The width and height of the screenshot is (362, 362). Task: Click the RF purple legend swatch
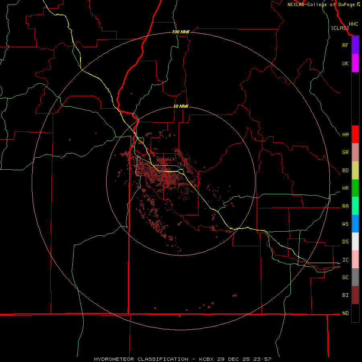(x=355, y=45)
